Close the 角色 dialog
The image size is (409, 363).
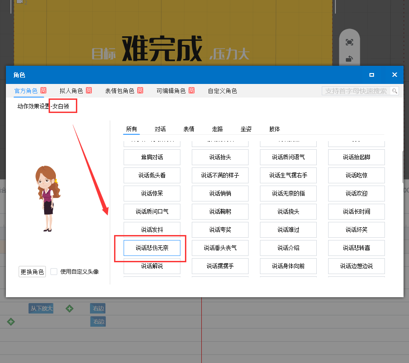[394, 75]
